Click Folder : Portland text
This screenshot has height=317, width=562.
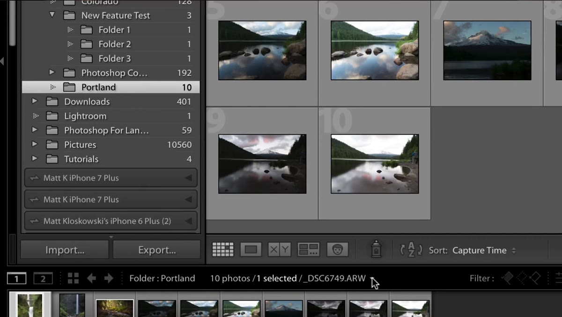[162, 279]
